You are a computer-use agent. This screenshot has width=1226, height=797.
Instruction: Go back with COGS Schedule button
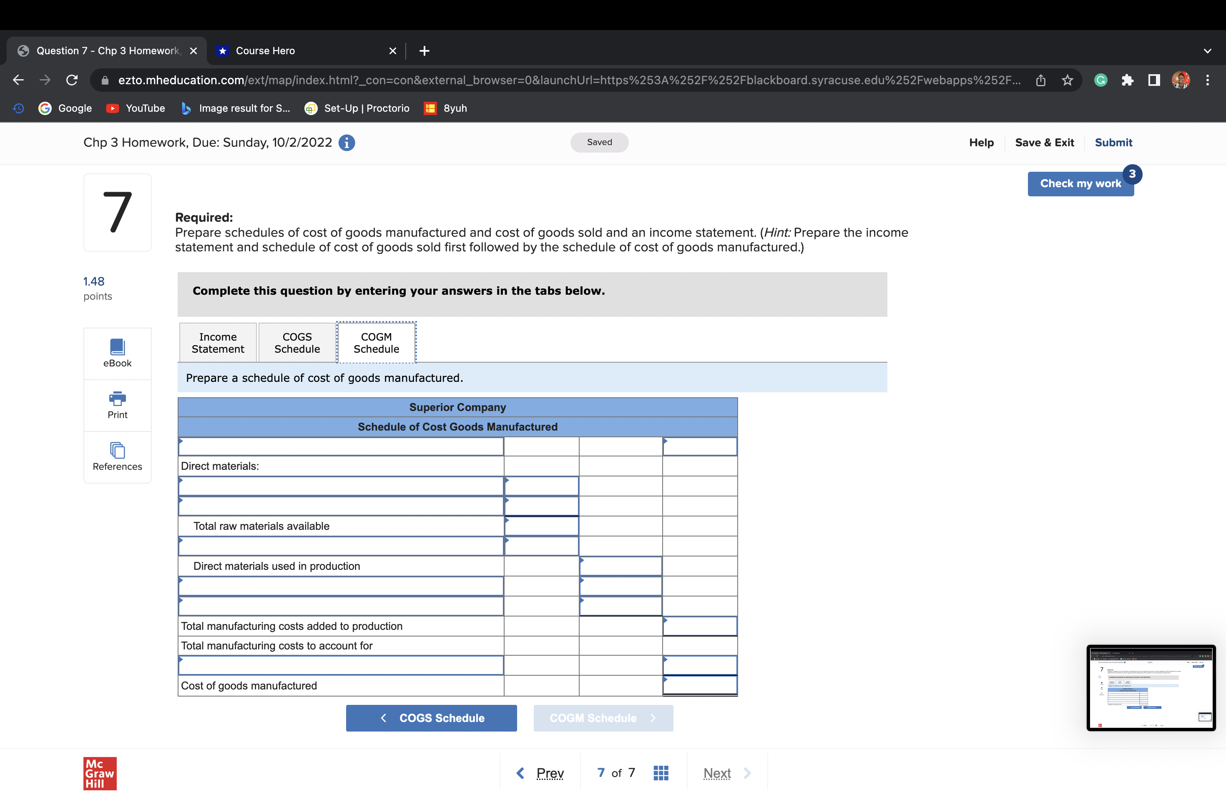pos(431,718)
